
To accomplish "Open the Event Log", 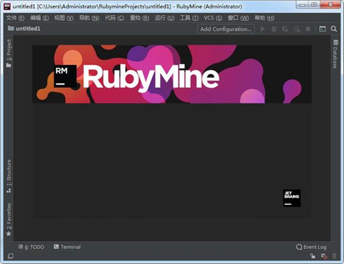I will click(x=311, y=247).
